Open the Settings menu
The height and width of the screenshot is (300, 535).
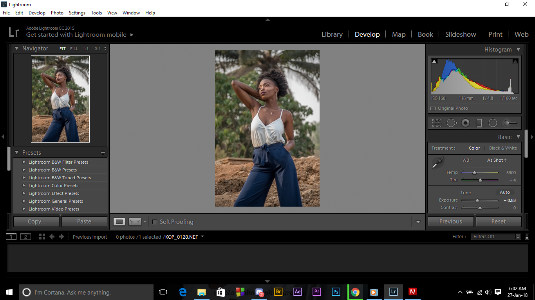(77, 13)
